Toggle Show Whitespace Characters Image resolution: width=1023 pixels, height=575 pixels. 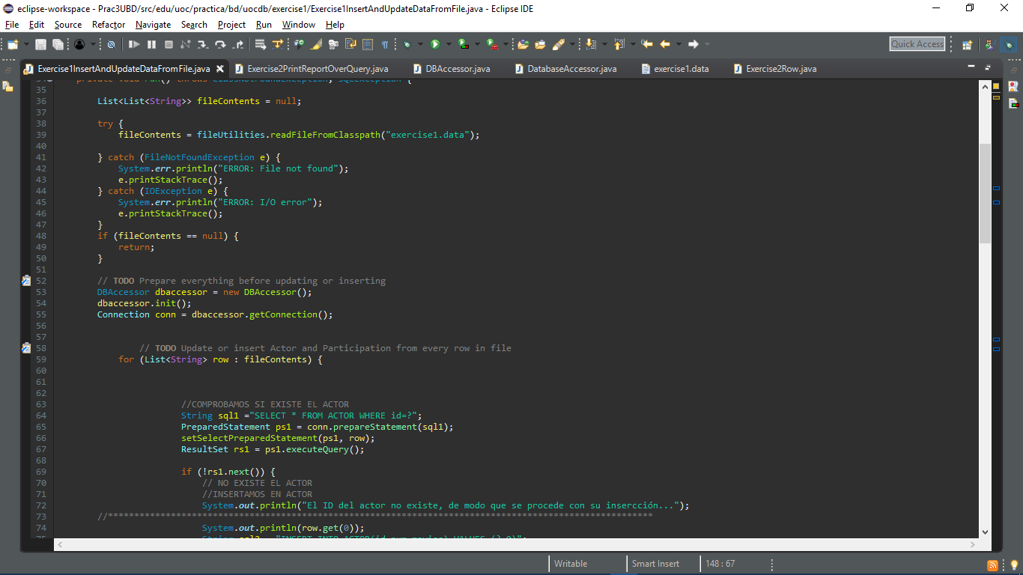[x=385, y=44]
